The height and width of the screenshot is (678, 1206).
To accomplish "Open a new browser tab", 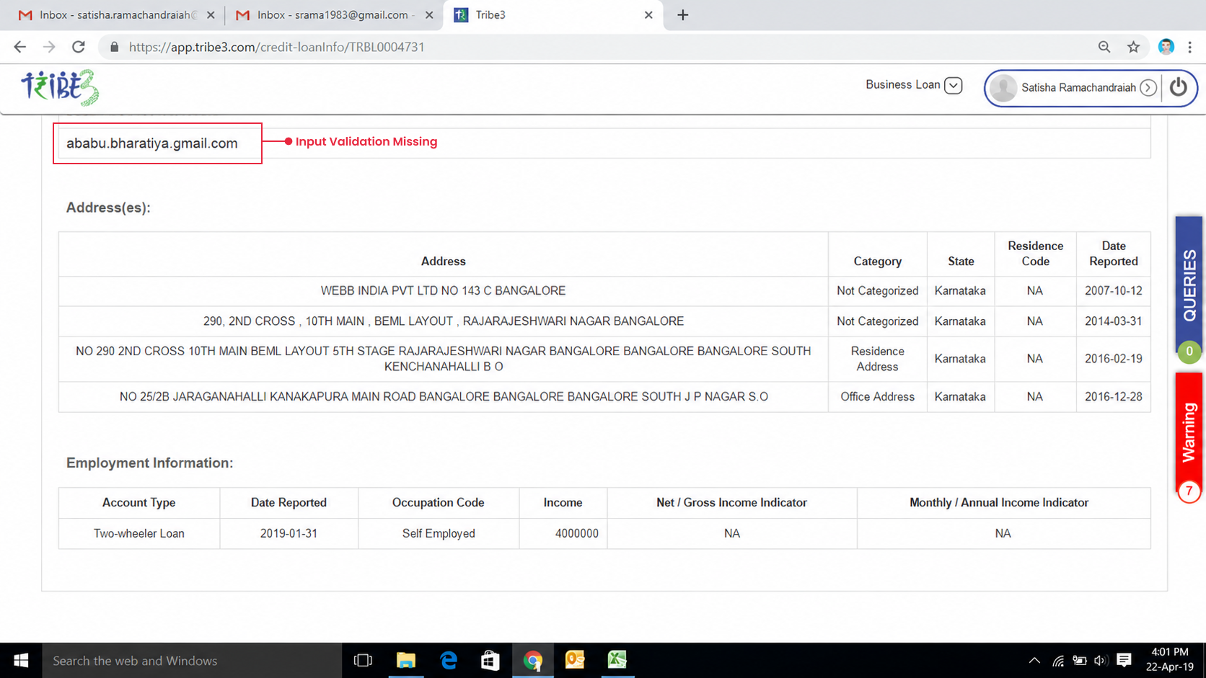I will [682, 15].
